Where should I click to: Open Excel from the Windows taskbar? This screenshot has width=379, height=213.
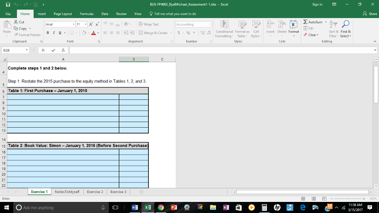click(148, 207)
